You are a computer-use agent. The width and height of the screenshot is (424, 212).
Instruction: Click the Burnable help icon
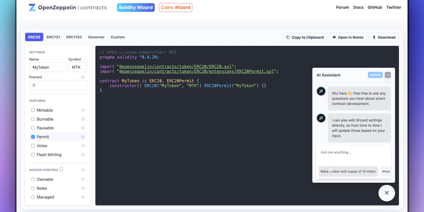click(83, 119)
